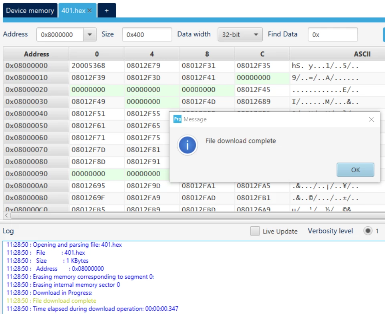This screenshot has width=385, height=314.
Task: Click log line 'Download in Progress:'
Action: tap(62, 293)
